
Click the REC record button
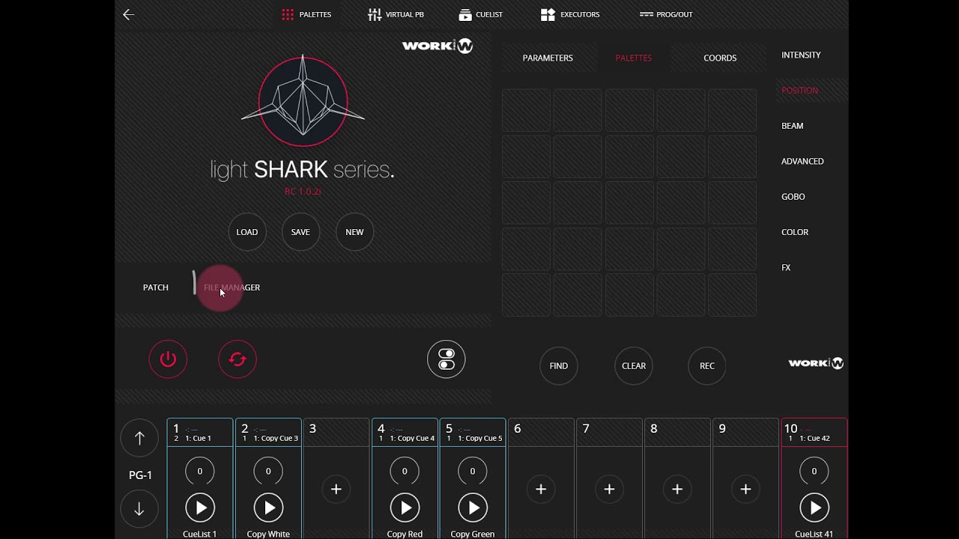(x=707, y=366)
